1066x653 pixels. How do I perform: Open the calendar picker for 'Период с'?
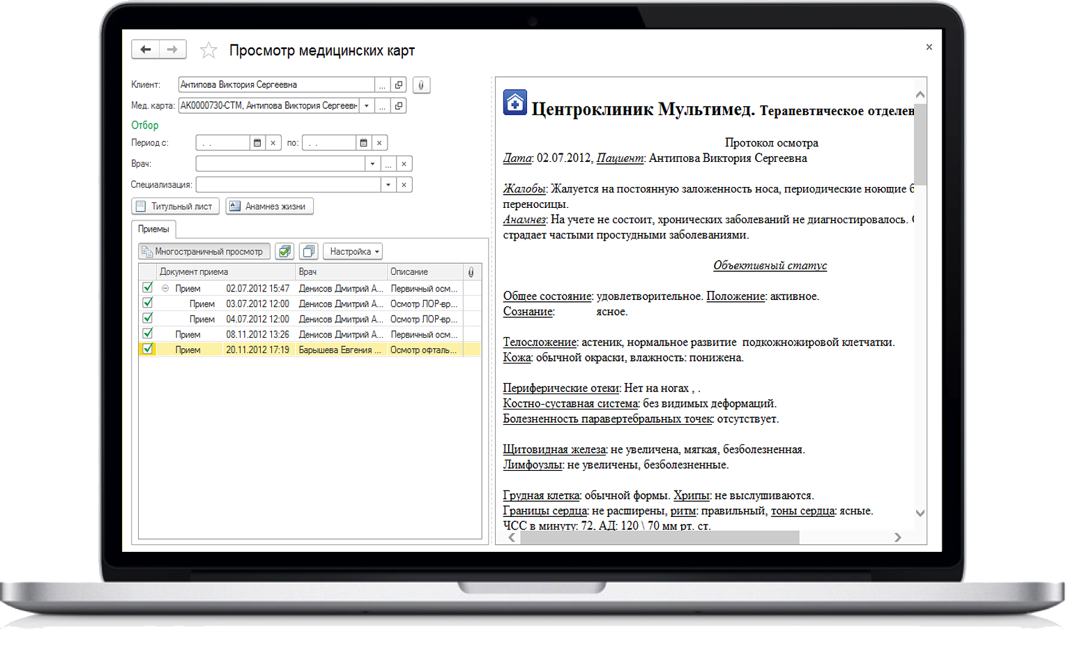point(257,143)
